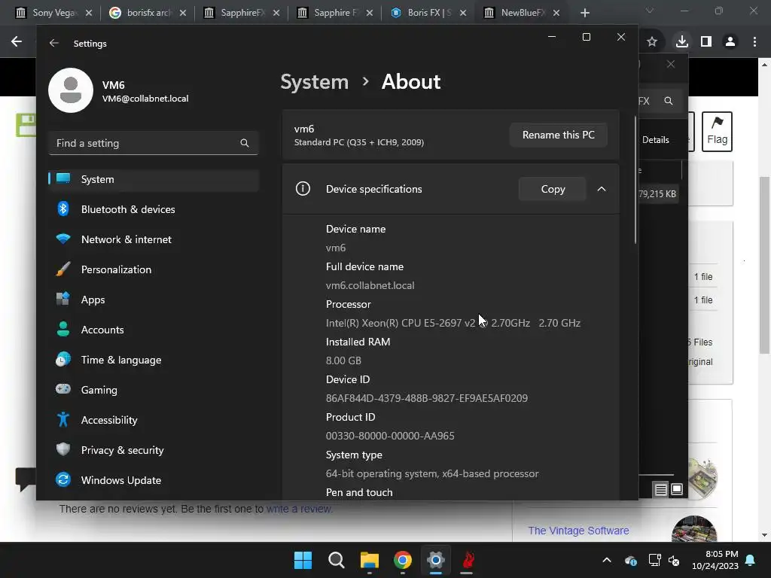Click the Chrome tab search chevron
This screenshot has height=578, width=771.
650,11
